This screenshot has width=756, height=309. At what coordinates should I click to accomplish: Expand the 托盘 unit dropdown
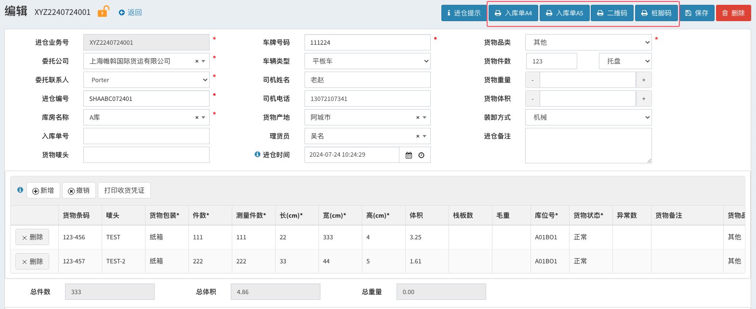(x=625, y=61)
